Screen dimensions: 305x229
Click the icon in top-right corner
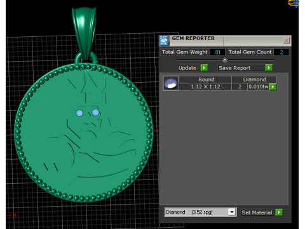click(294, 3)
